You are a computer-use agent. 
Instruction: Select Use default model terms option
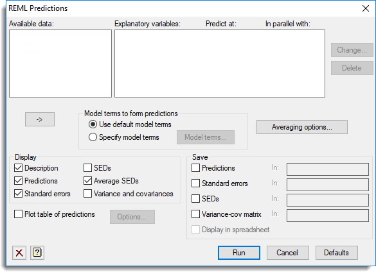93,124
